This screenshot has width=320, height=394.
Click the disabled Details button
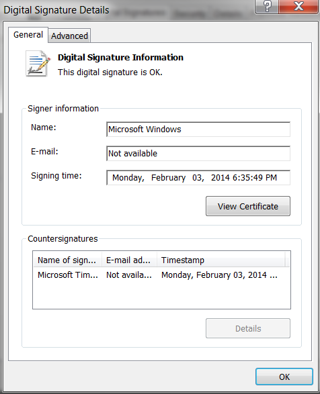pyautogui.click(x=248, y=328)
